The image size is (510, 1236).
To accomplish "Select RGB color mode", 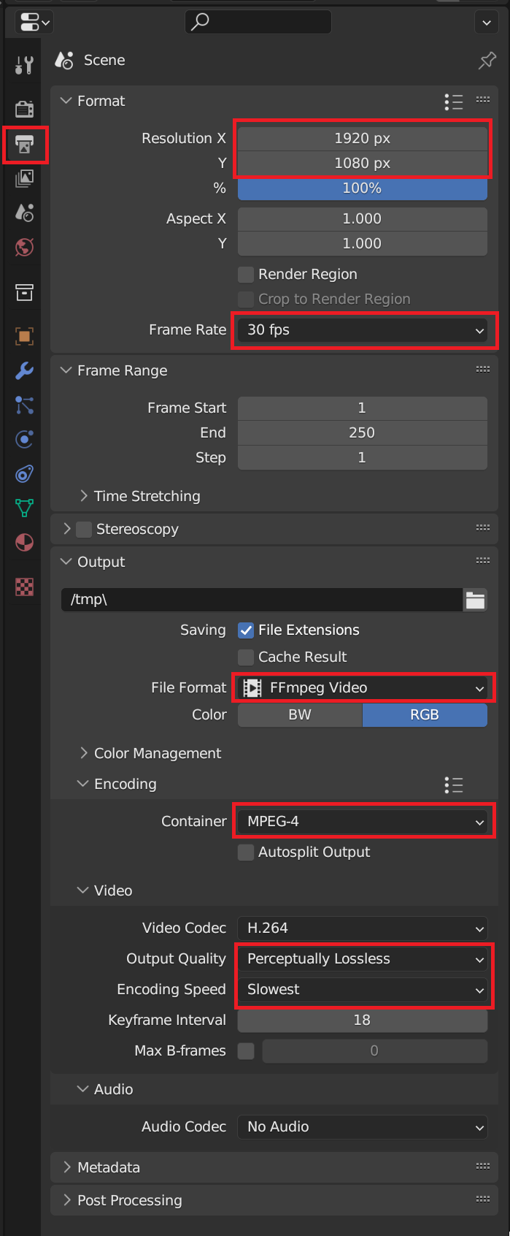I will [x=425, y=715].
